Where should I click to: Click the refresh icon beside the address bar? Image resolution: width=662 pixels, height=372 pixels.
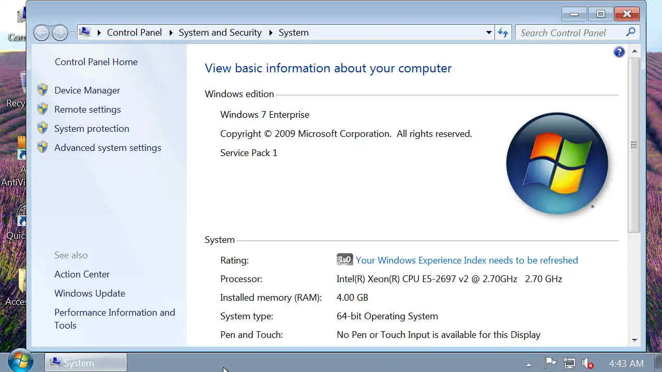(503, 33)
